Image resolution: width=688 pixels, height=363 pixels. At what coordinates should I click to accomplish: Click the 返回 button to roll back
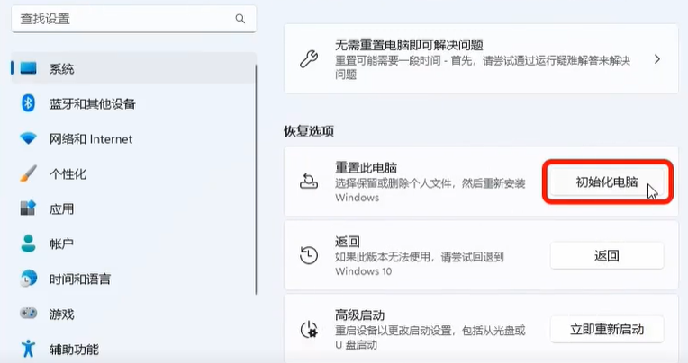pyautogui.click(x=607, y=256)
